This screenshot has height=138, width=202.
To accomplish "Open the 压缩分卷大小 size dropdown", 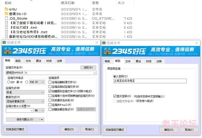I will point(32,110).
